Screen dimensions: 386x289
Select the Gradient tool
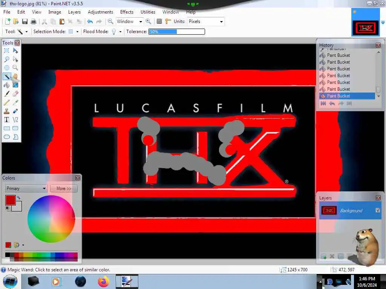(15, 85)
